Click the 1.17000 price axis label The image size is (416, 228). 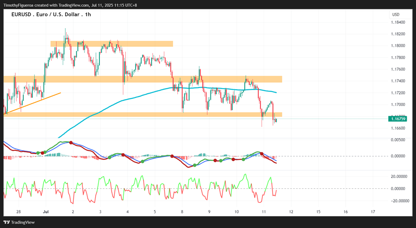pos(398,105)
